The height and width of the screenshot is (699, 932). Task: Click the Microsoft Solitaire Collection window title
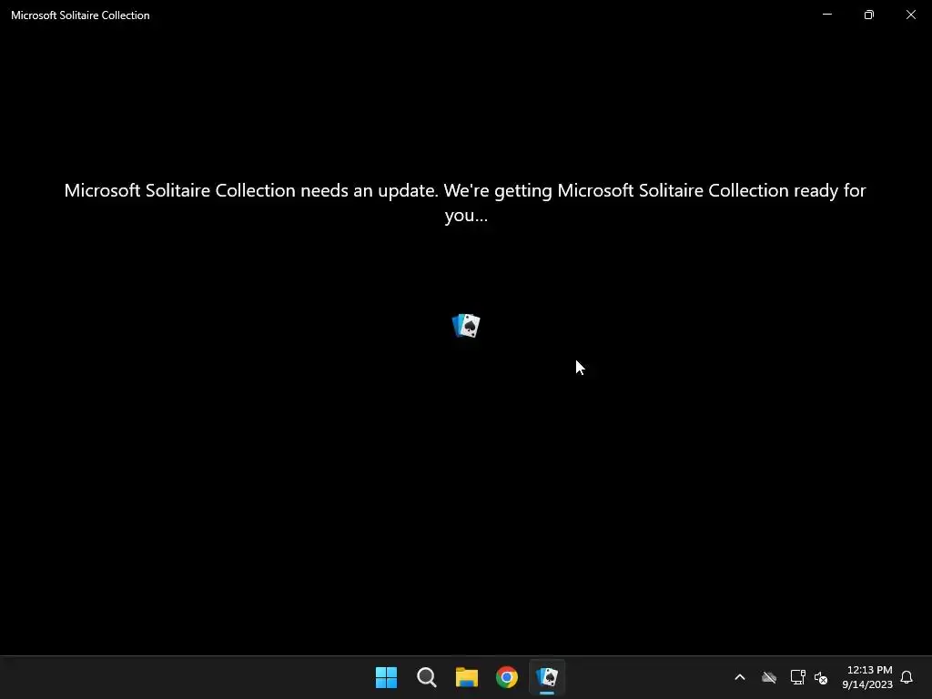(80, 15)
